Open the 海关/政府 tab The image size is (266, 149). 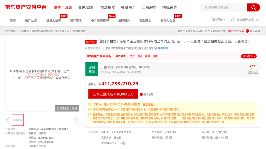(86, 7)
